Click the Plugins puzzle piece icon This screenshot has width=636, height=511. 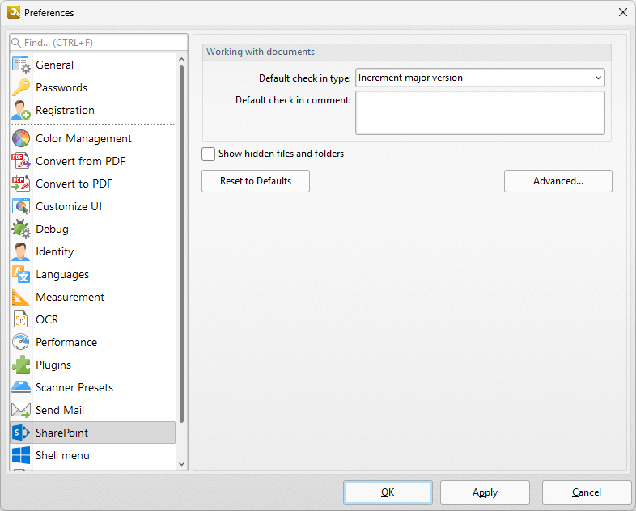pyautogui.click(x=21, y=365)
